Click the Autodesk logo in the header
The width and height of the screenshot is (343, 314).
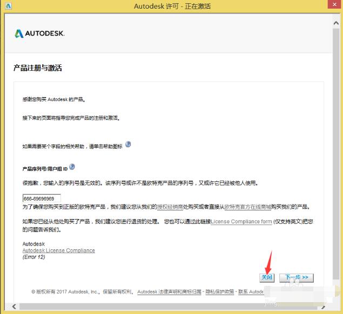click(39, 33)
